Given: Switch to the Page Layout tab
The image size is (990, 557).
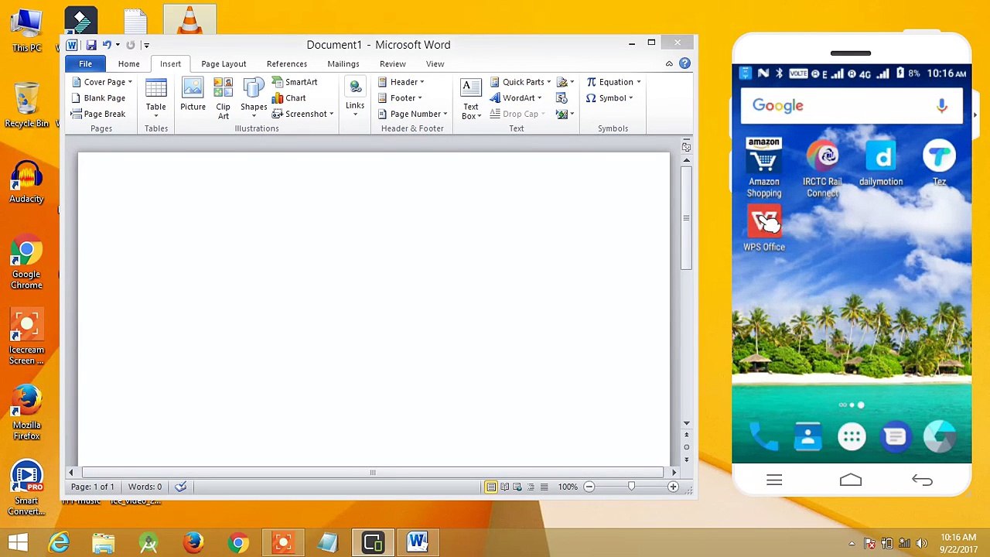Looking at the screenshot, I should pos(224,64).
